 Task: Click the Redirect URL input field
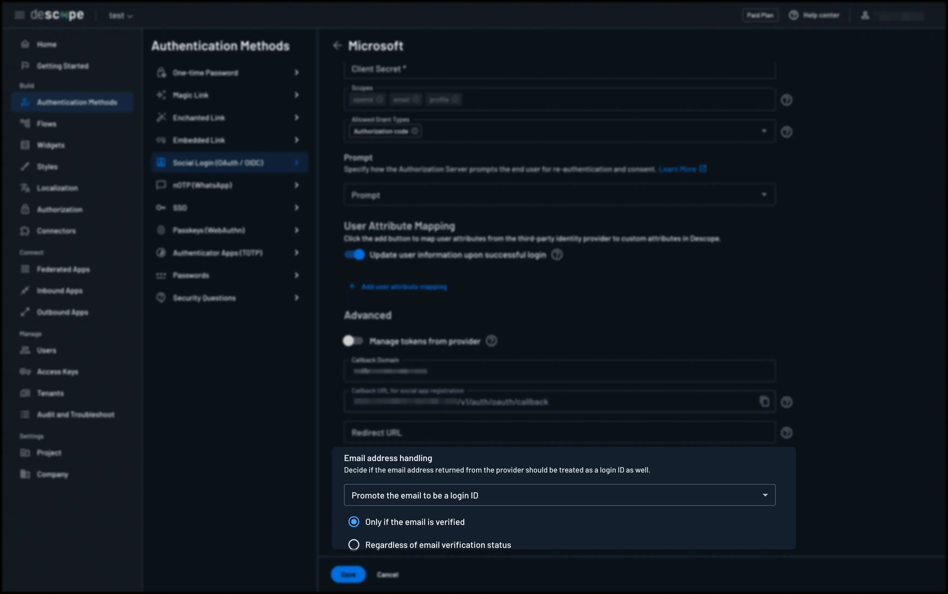pos(559,432)
